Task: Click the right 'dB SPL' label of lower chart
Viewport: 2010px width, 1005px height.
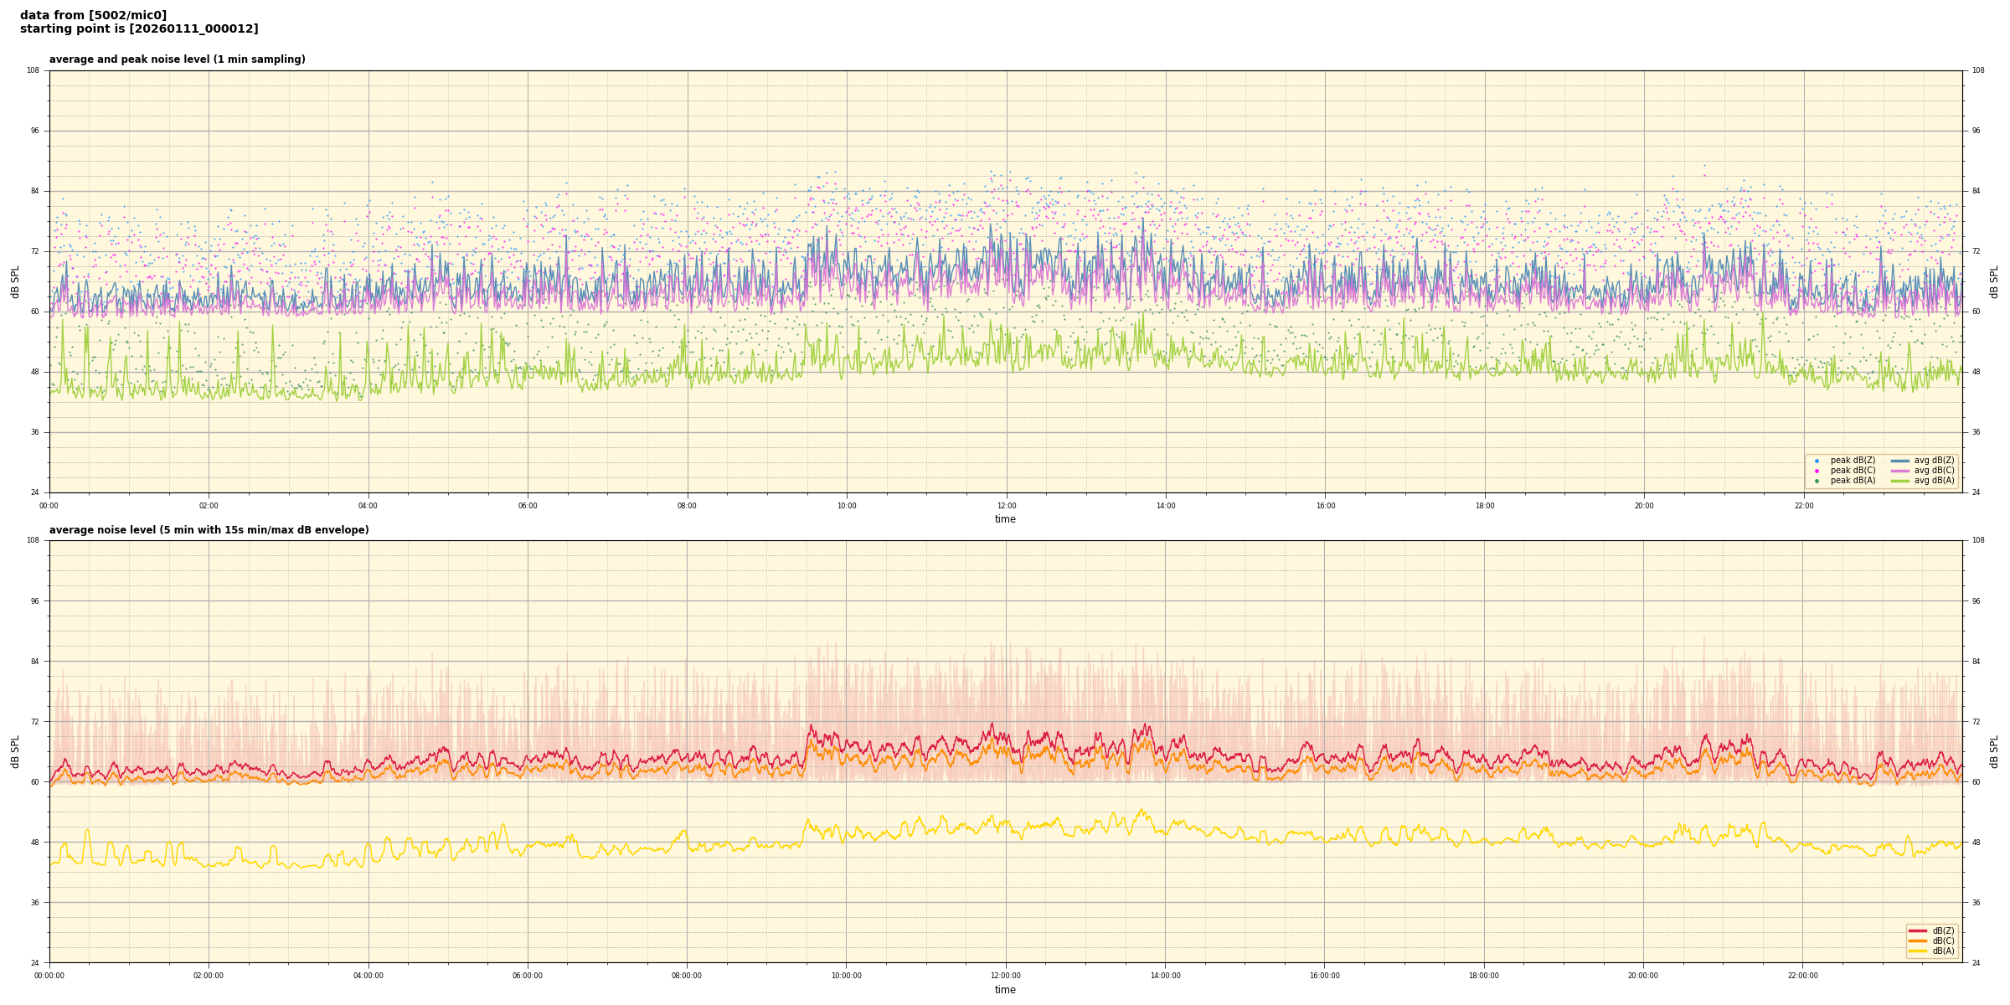Action: [x=1994, y=751]
